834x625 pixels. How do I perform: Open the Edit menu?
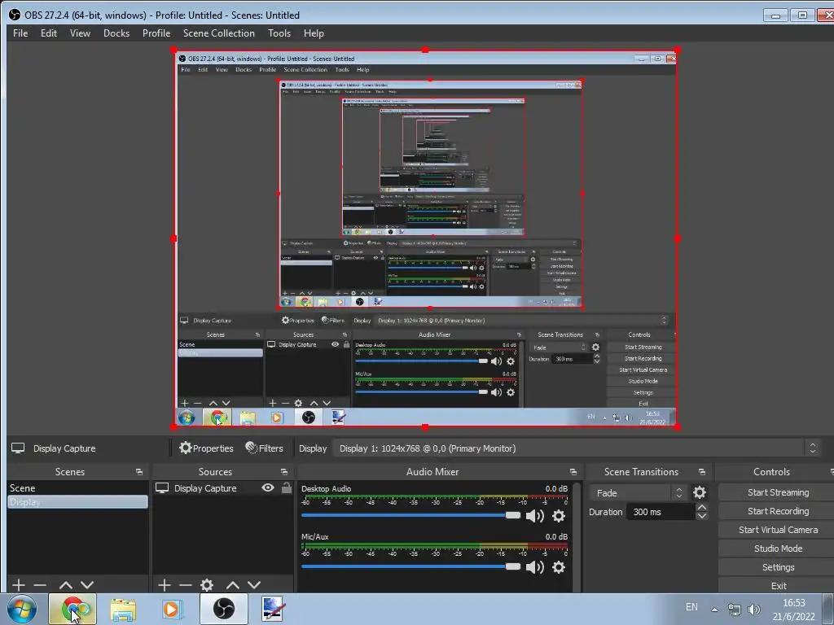[48, 33]
